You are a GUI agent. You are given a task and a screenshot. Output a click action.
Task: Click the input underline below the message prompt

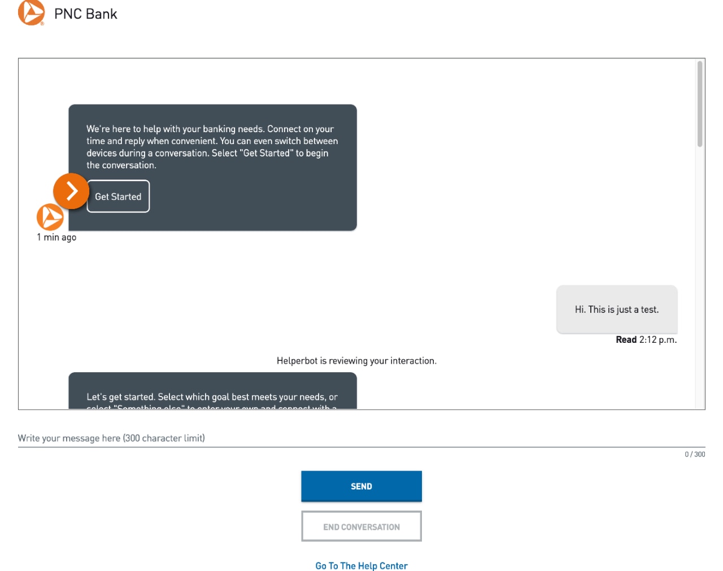click(x=361, y=448)
